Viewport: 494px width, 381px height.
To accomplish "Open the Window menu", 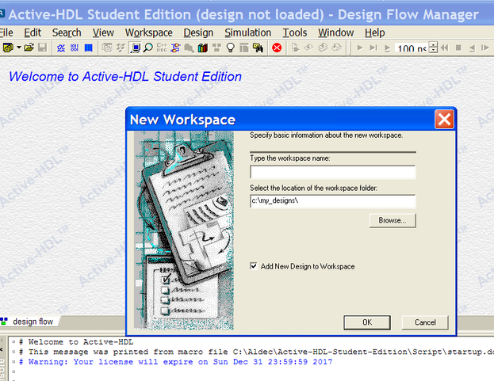I will pos(336,32).
